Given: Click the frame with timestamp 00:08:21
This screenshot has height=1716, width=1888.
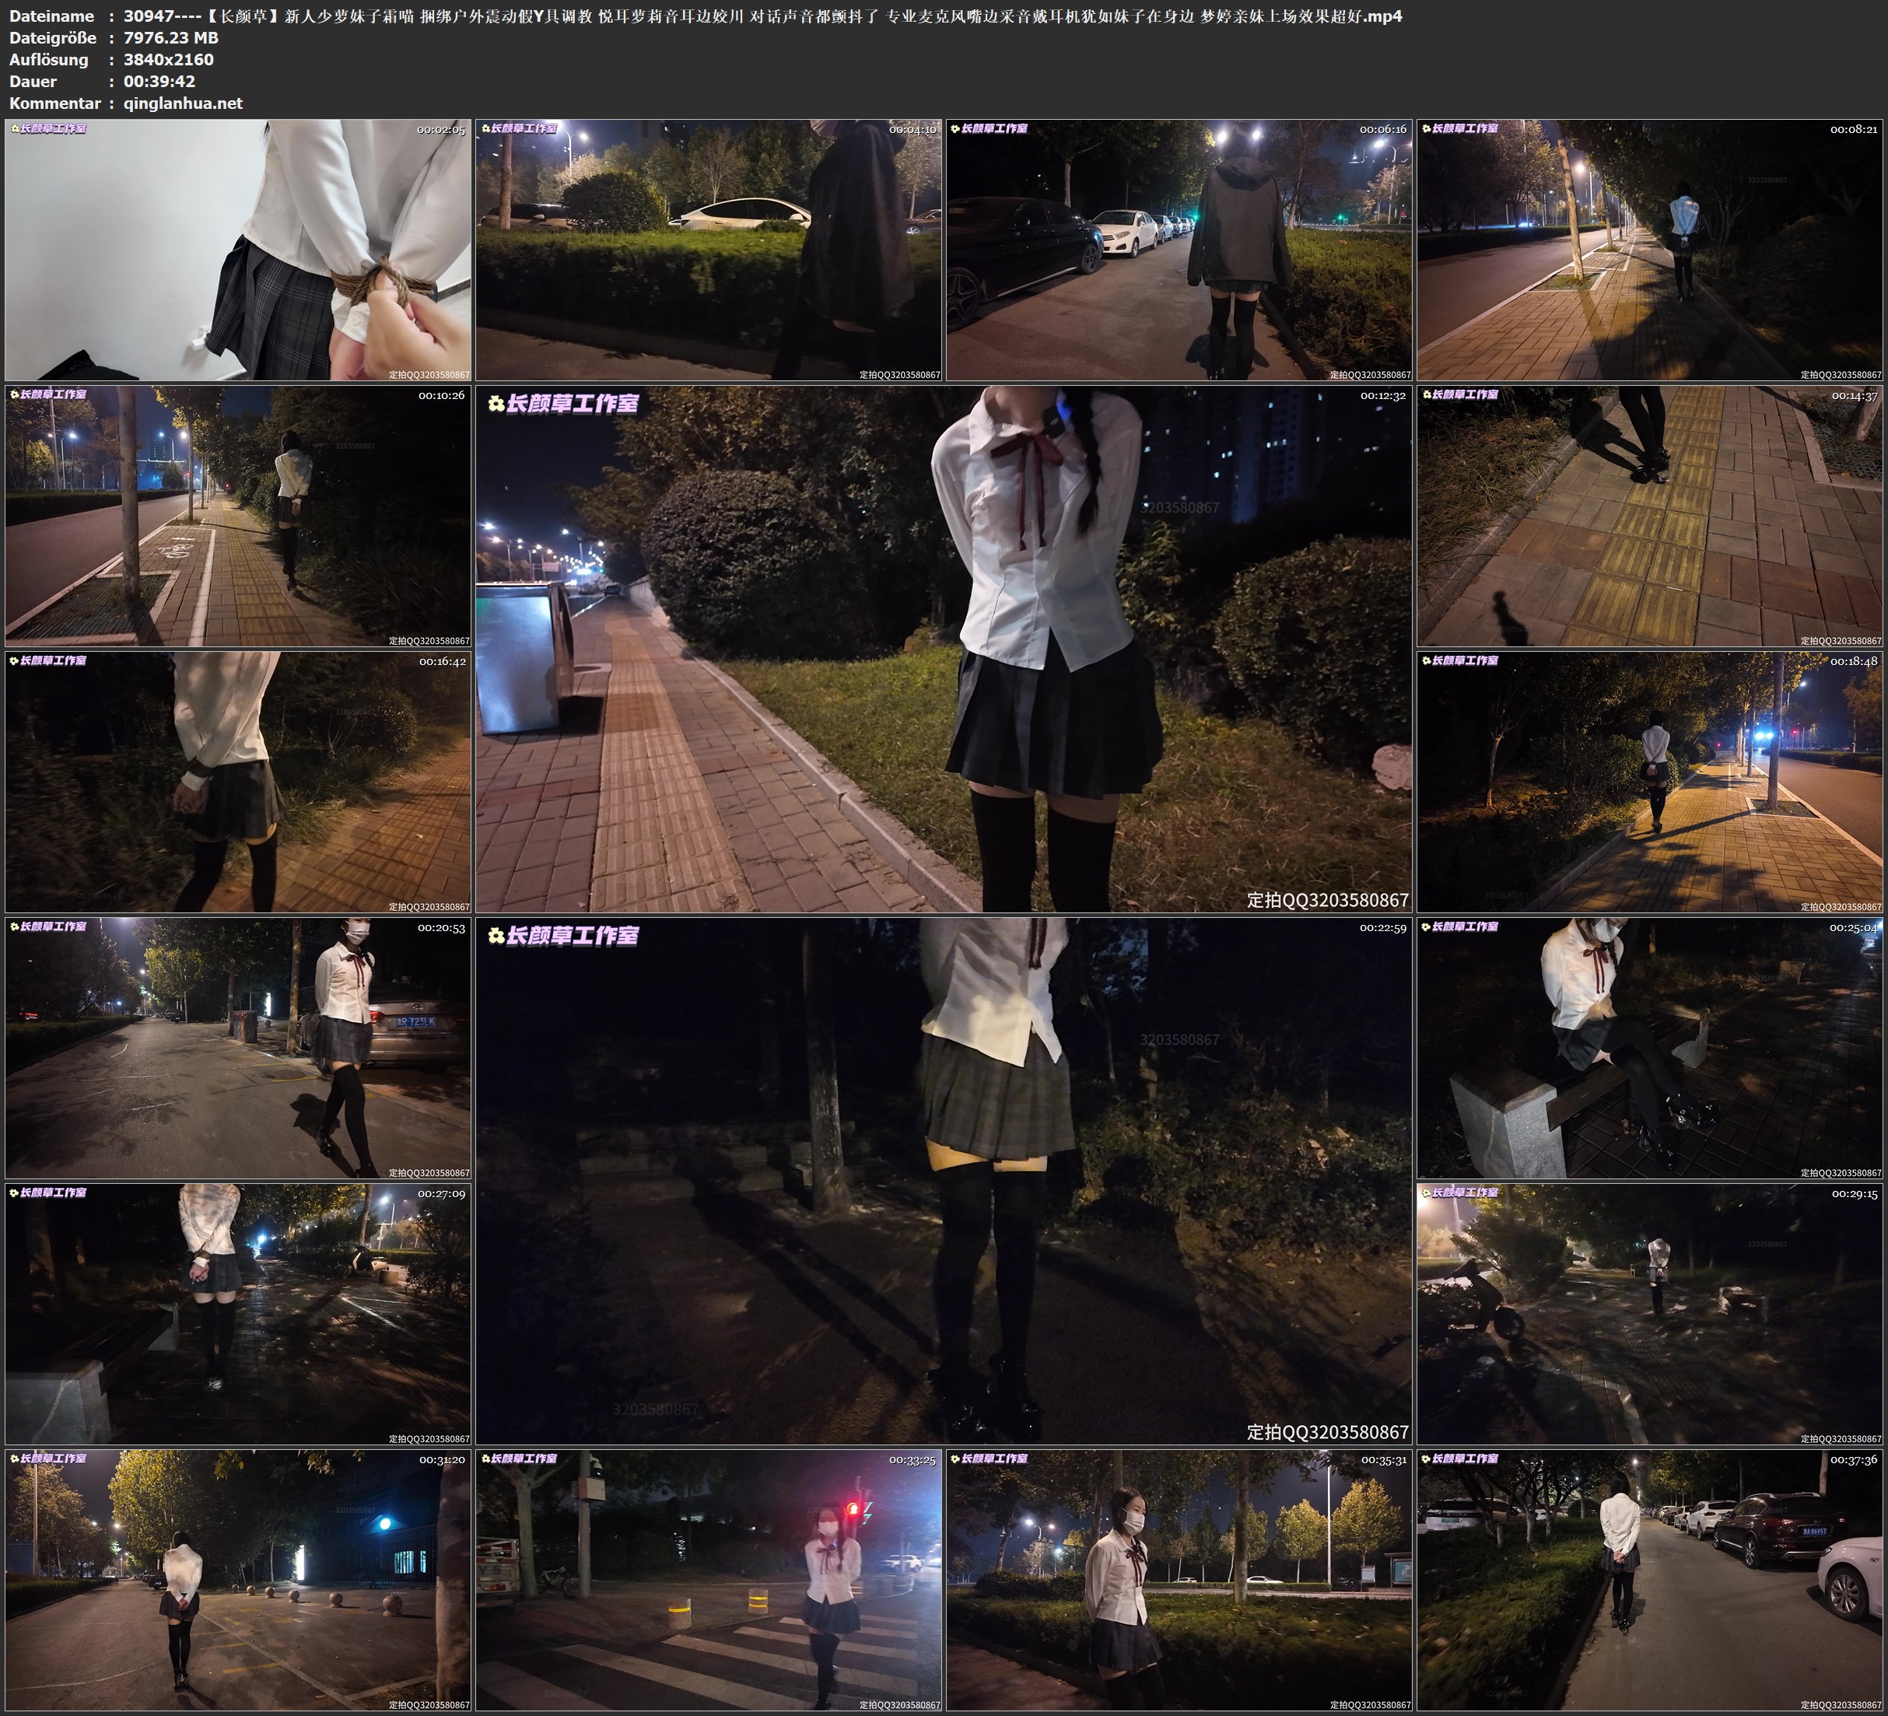Looking at the screenshot, I should 1650,249.
